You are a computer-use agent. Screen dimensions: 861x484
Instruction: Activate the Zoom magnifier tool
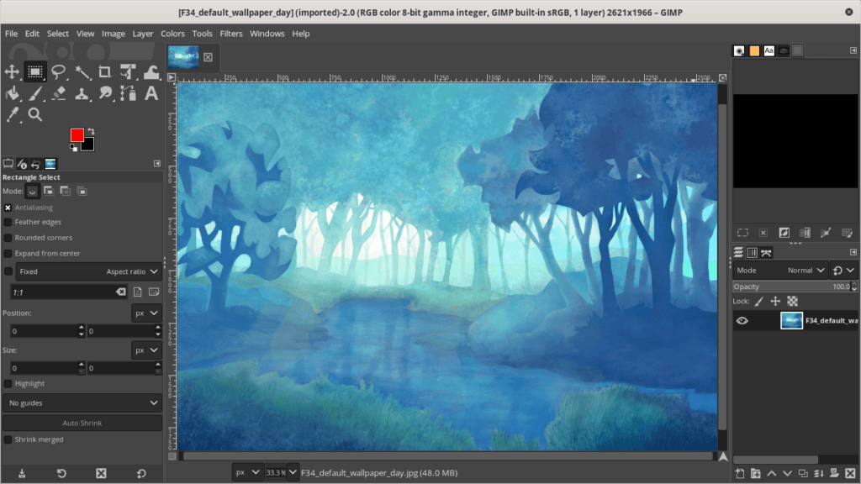click(35, 114)
